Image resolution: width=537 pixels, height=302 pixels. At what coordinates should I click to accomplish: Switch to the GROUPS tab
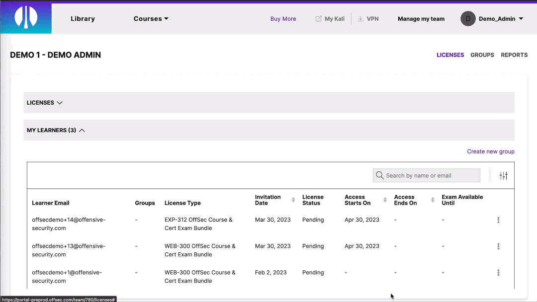click(x=482, y=55)
